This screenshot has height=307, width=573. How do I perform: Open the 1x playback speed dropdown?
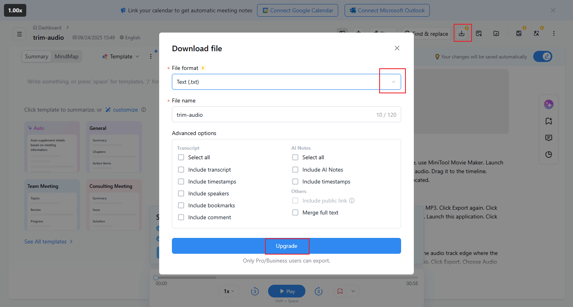(x=229, y=291)
